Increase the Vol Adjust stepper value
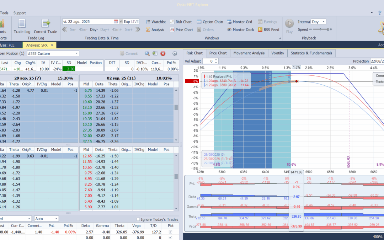Image resolution: width=384 pixels, height=240 pixels. pyautogui.click(x=216, y=60)
